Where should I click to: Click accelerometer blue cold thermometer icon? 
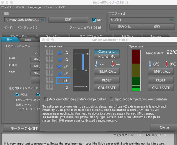click(96, 64)
